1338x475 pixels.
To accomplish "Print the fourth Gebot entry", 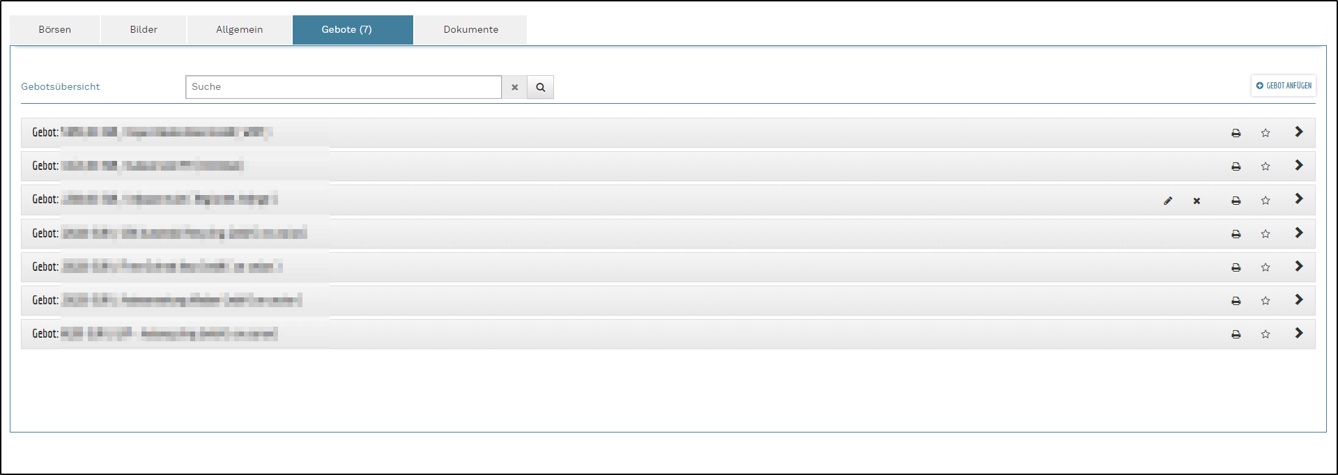I will click(1236, 234).
